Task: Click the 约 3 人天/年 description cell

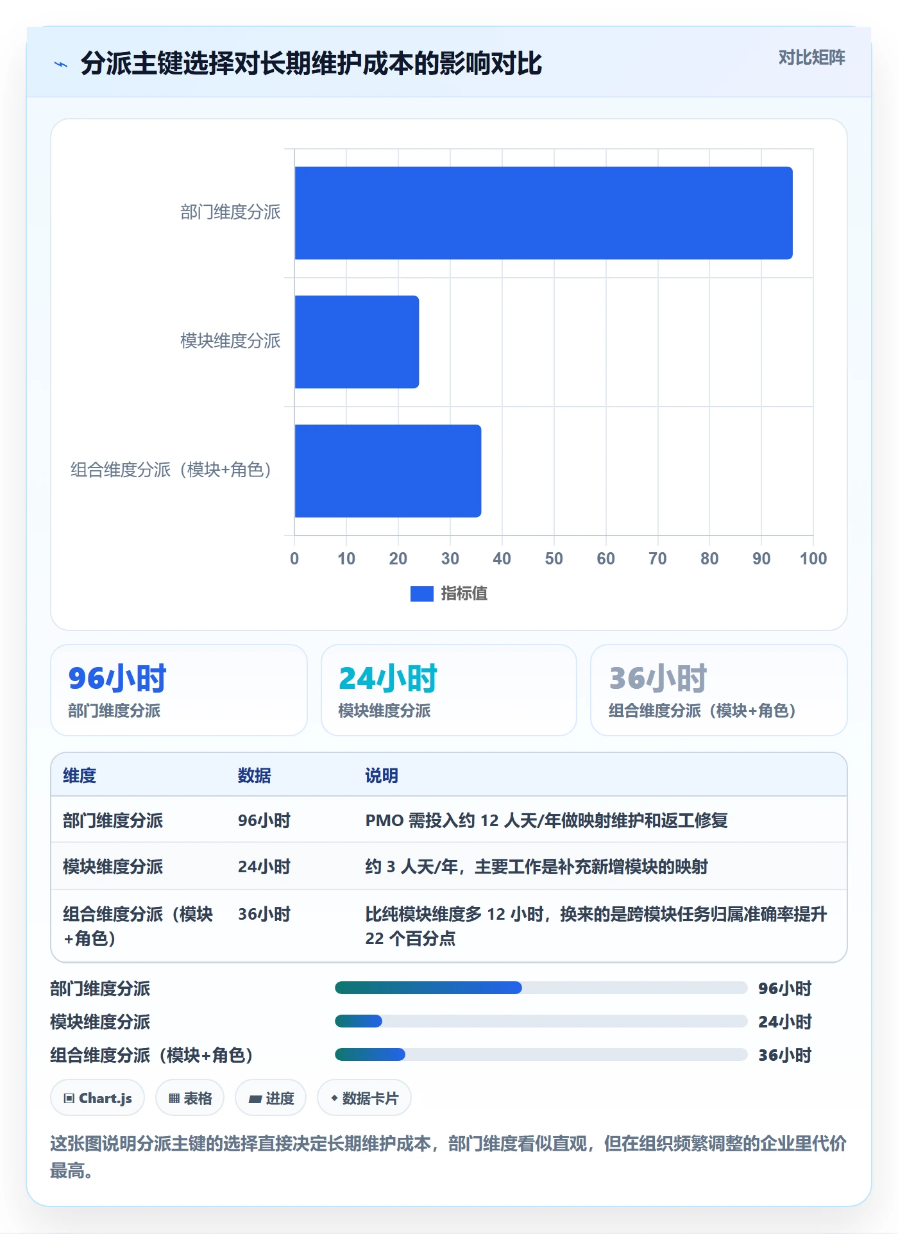Action: (537, 866)
